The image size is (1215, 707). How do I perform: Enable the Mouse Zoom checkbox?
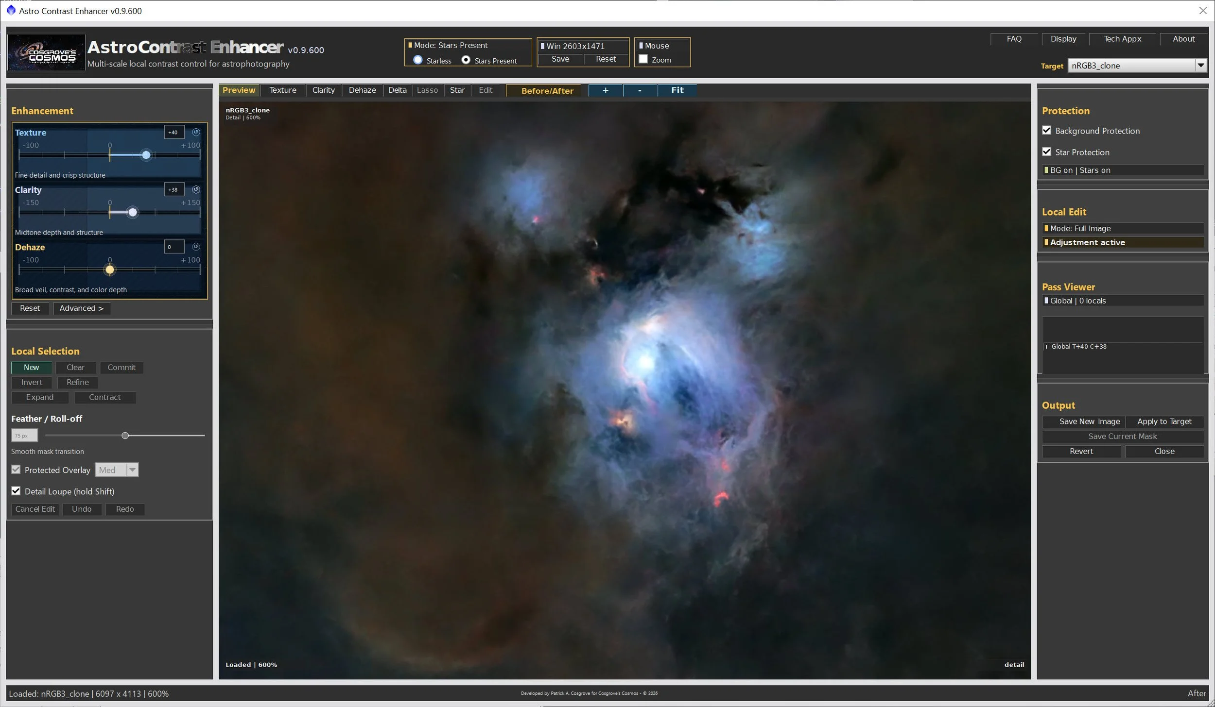pyautogui.click(x=643, y=59)
